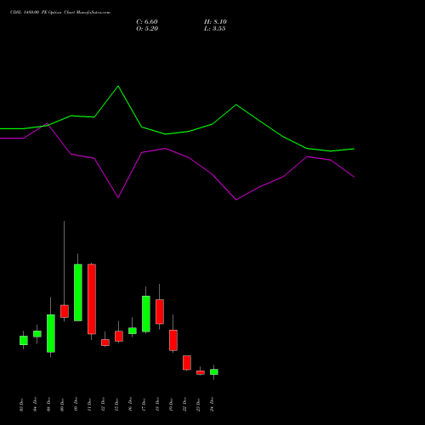Image resolution: width=425 pixels, height=425 pixels.
Task: Select the 09 Dec date label
Action: tap(62, 405)
